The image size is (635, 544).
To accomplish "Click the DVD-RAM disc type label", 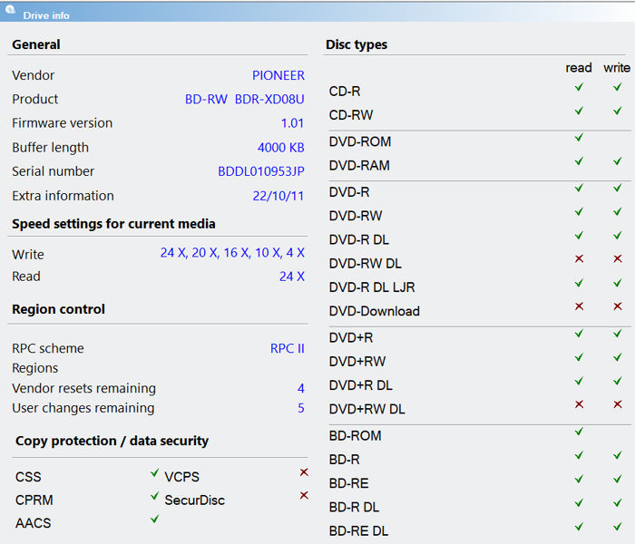I will (x=359, y=166).
